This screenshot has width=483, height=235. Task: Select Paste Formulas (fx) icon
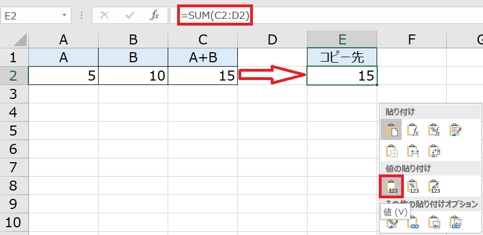coord(413,129)
